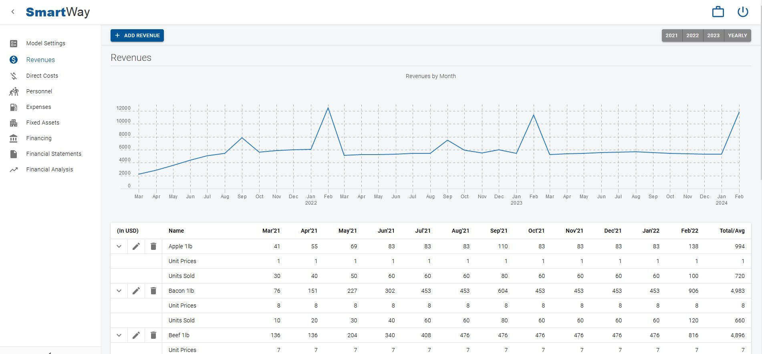Click the SmartWay logo
This screenshot has height=354, width=762.
(x=58, y=12)
